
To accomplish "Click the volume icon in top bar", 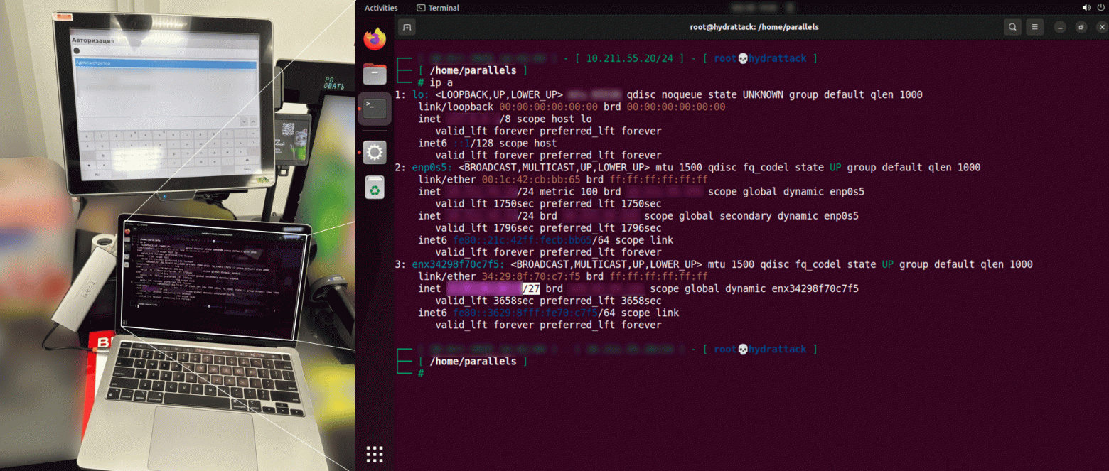I will (1086, 8).
